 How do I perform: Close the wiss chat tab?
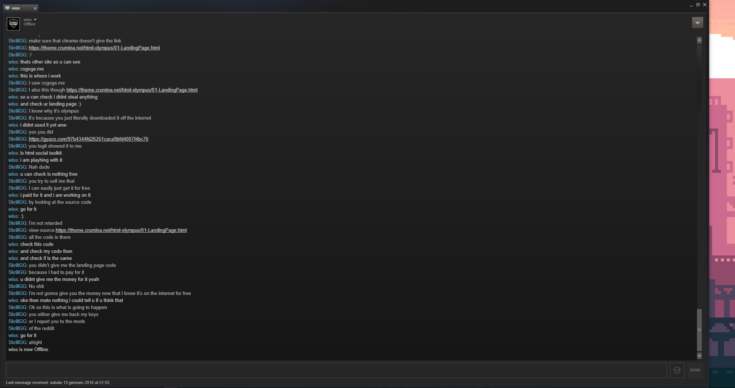35,8
